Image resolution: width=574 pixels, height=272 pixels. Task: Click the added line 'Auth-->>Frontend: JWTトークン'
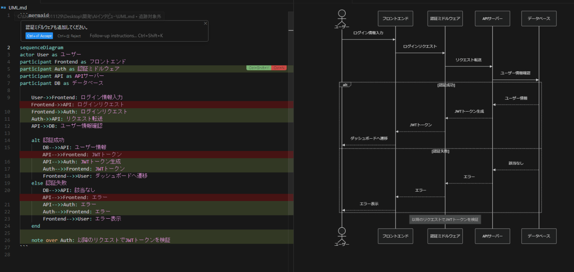[x=84, y=169]
